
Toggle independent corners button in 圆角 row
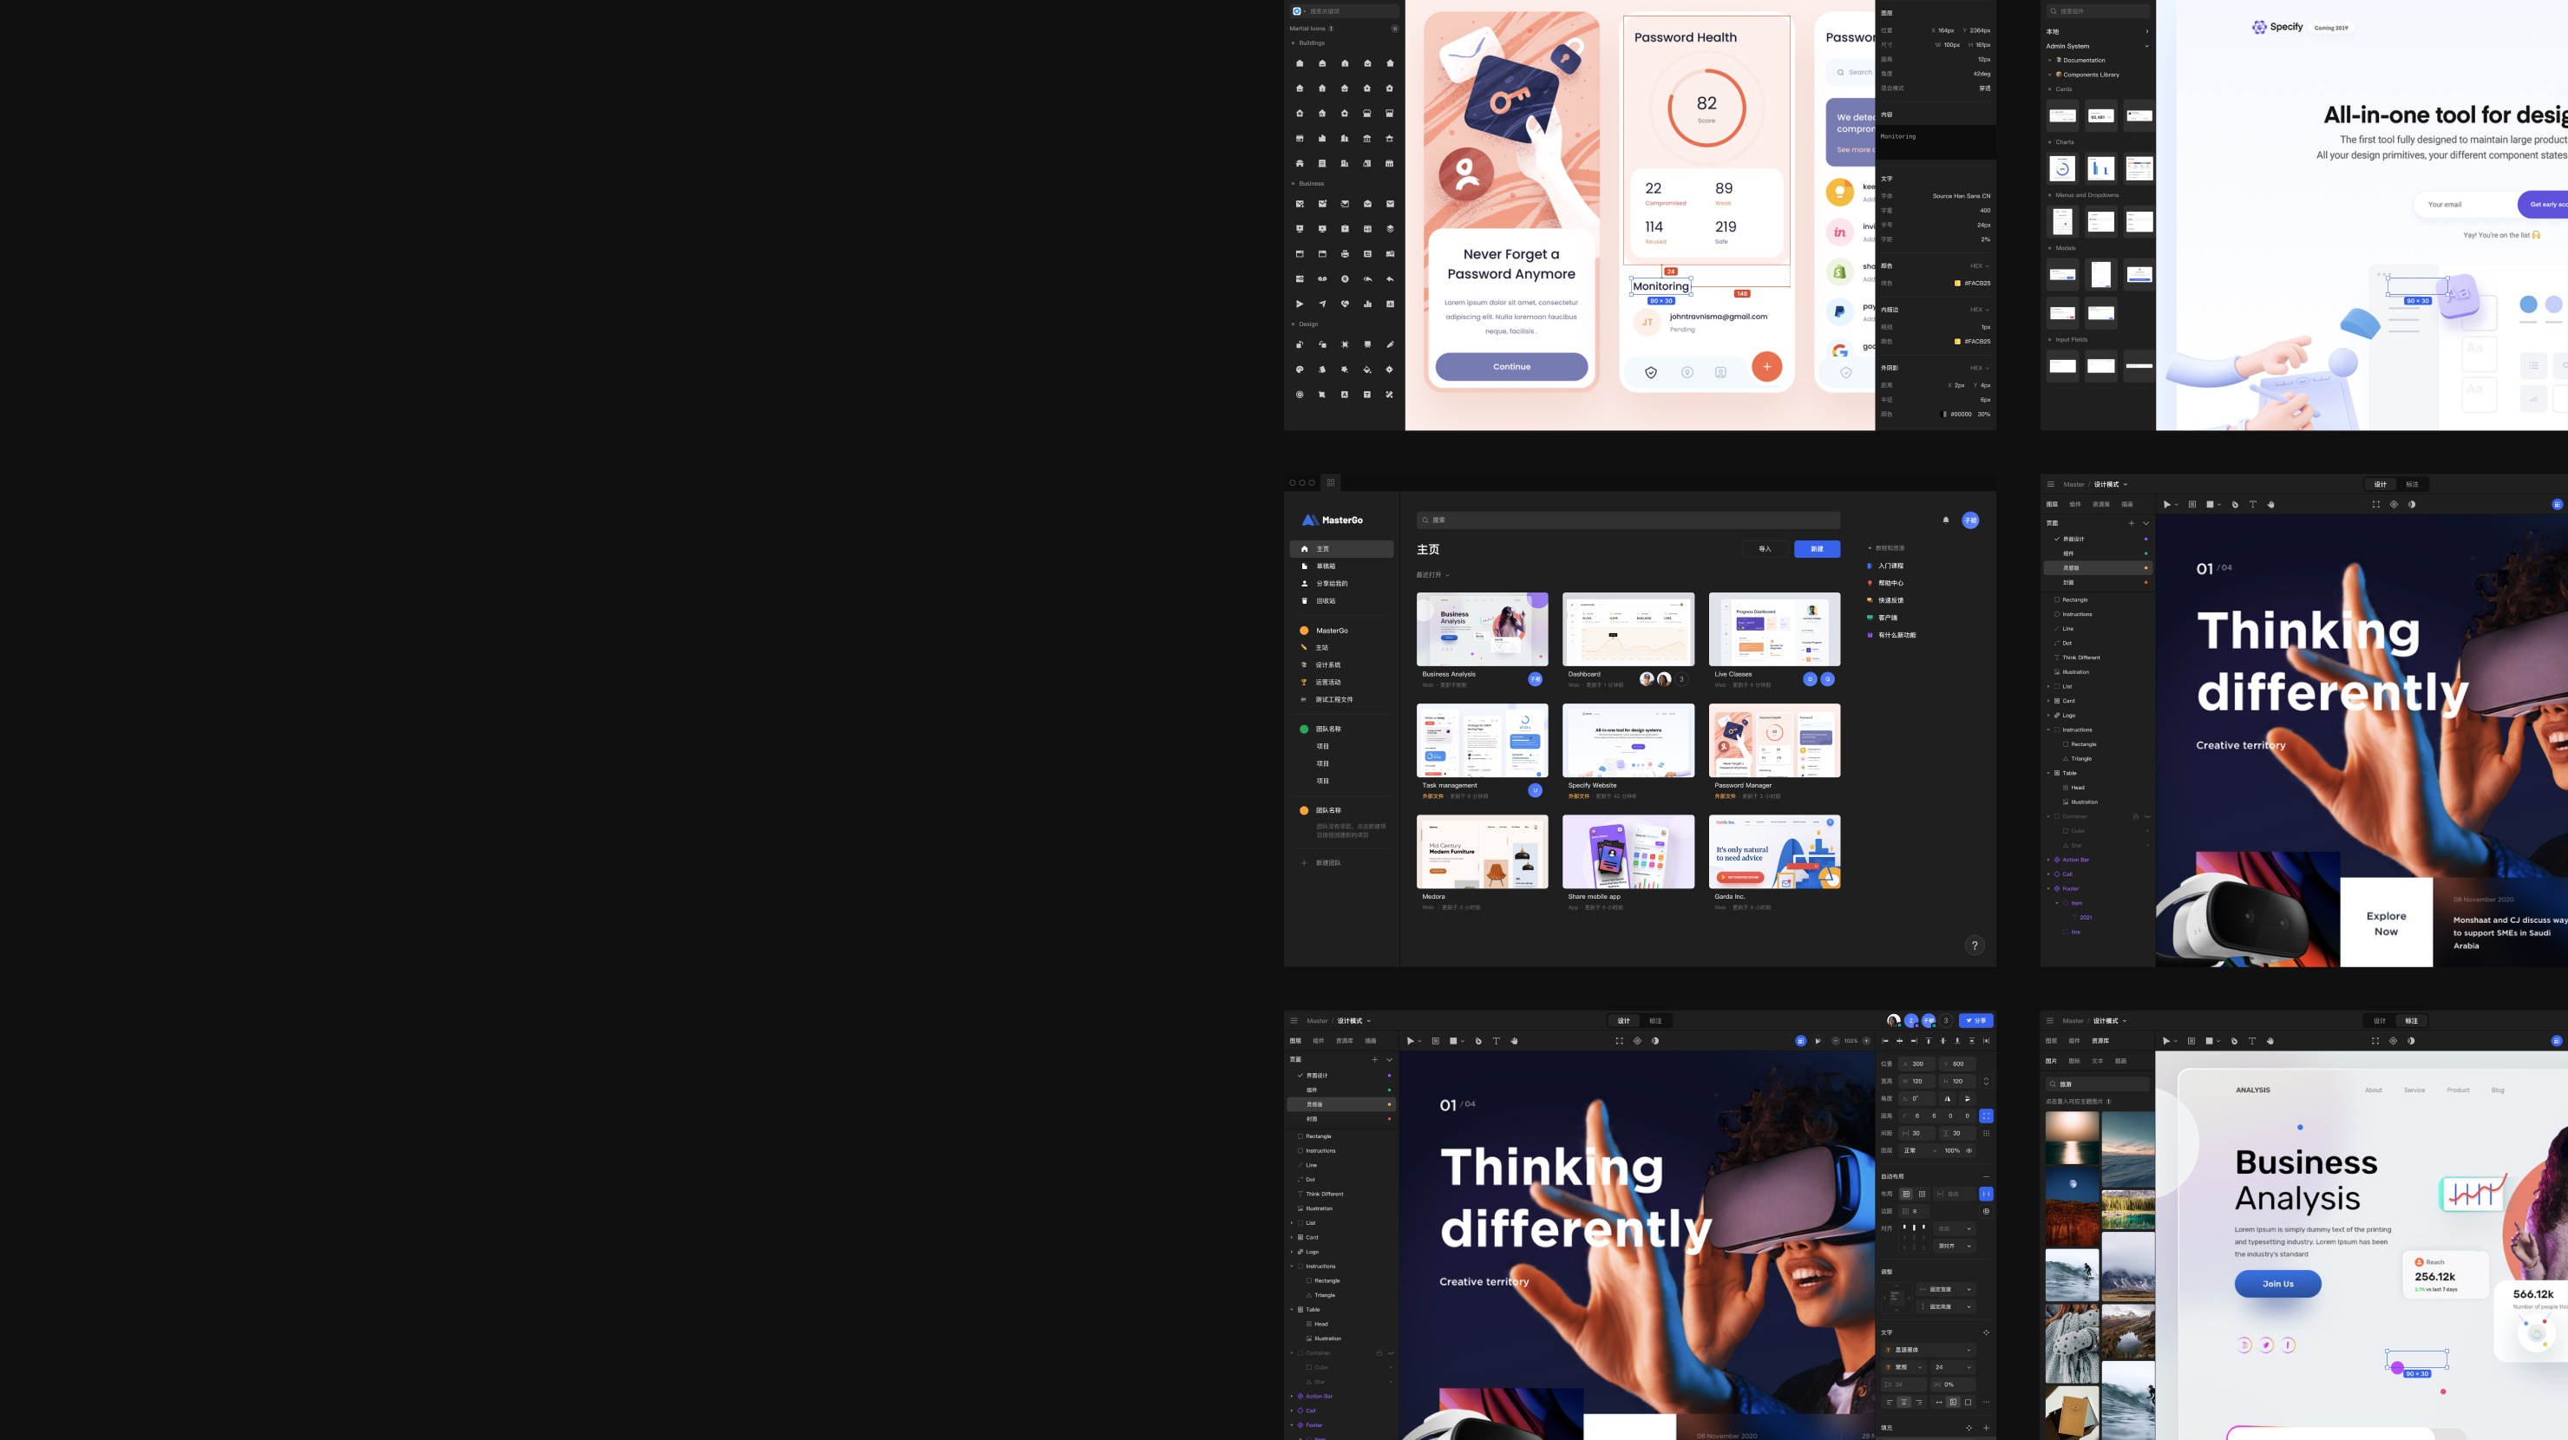(1986, 1116)
